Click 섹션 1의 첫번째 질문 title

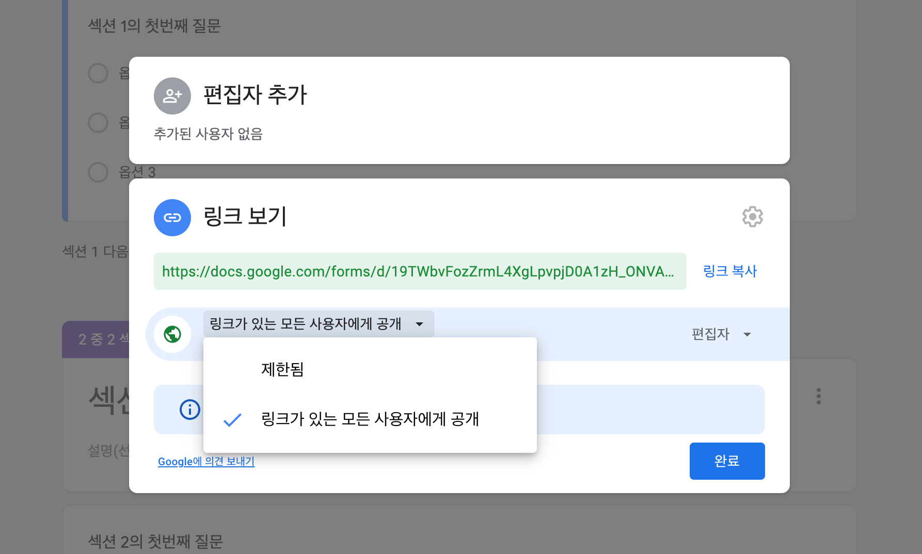tap(154, 26)
